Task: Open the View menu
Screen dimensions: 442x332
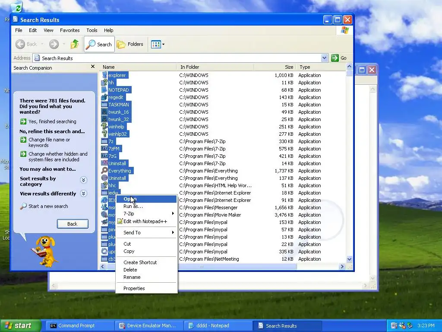Action: click(x=48, y=30)
